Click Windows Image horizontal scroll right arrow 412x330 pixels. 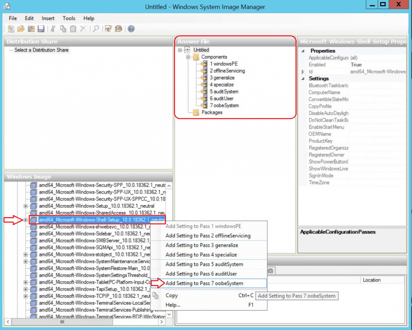click(162, 322)
